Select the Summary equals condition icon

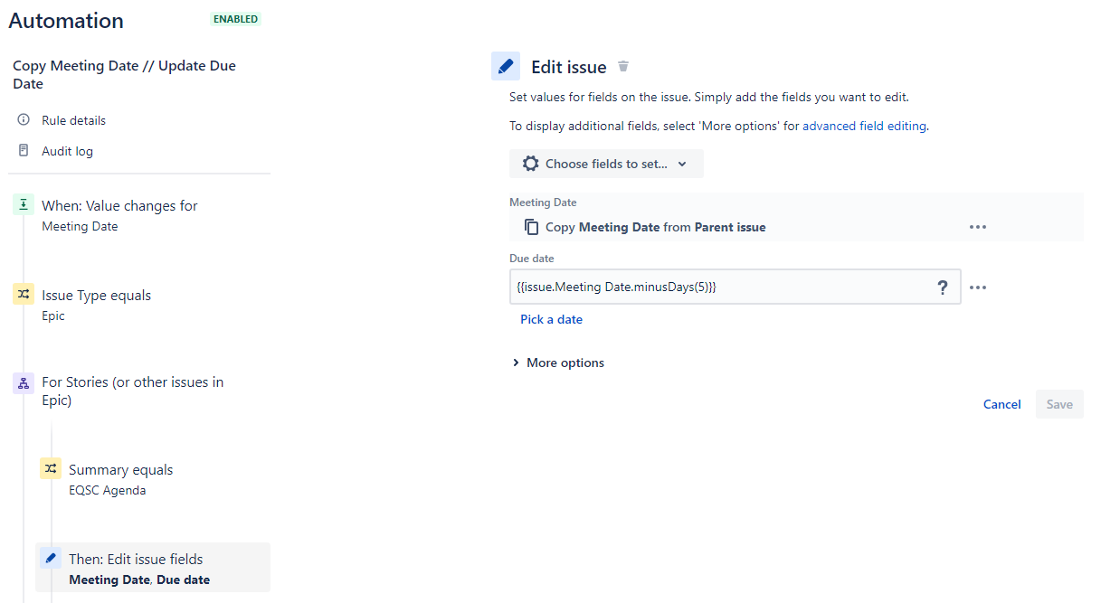pos(51,468)
